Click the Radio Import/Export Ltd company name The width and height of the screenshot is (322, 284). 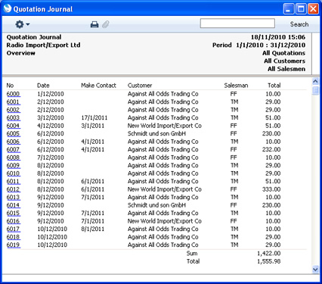(x=43, y=45)
